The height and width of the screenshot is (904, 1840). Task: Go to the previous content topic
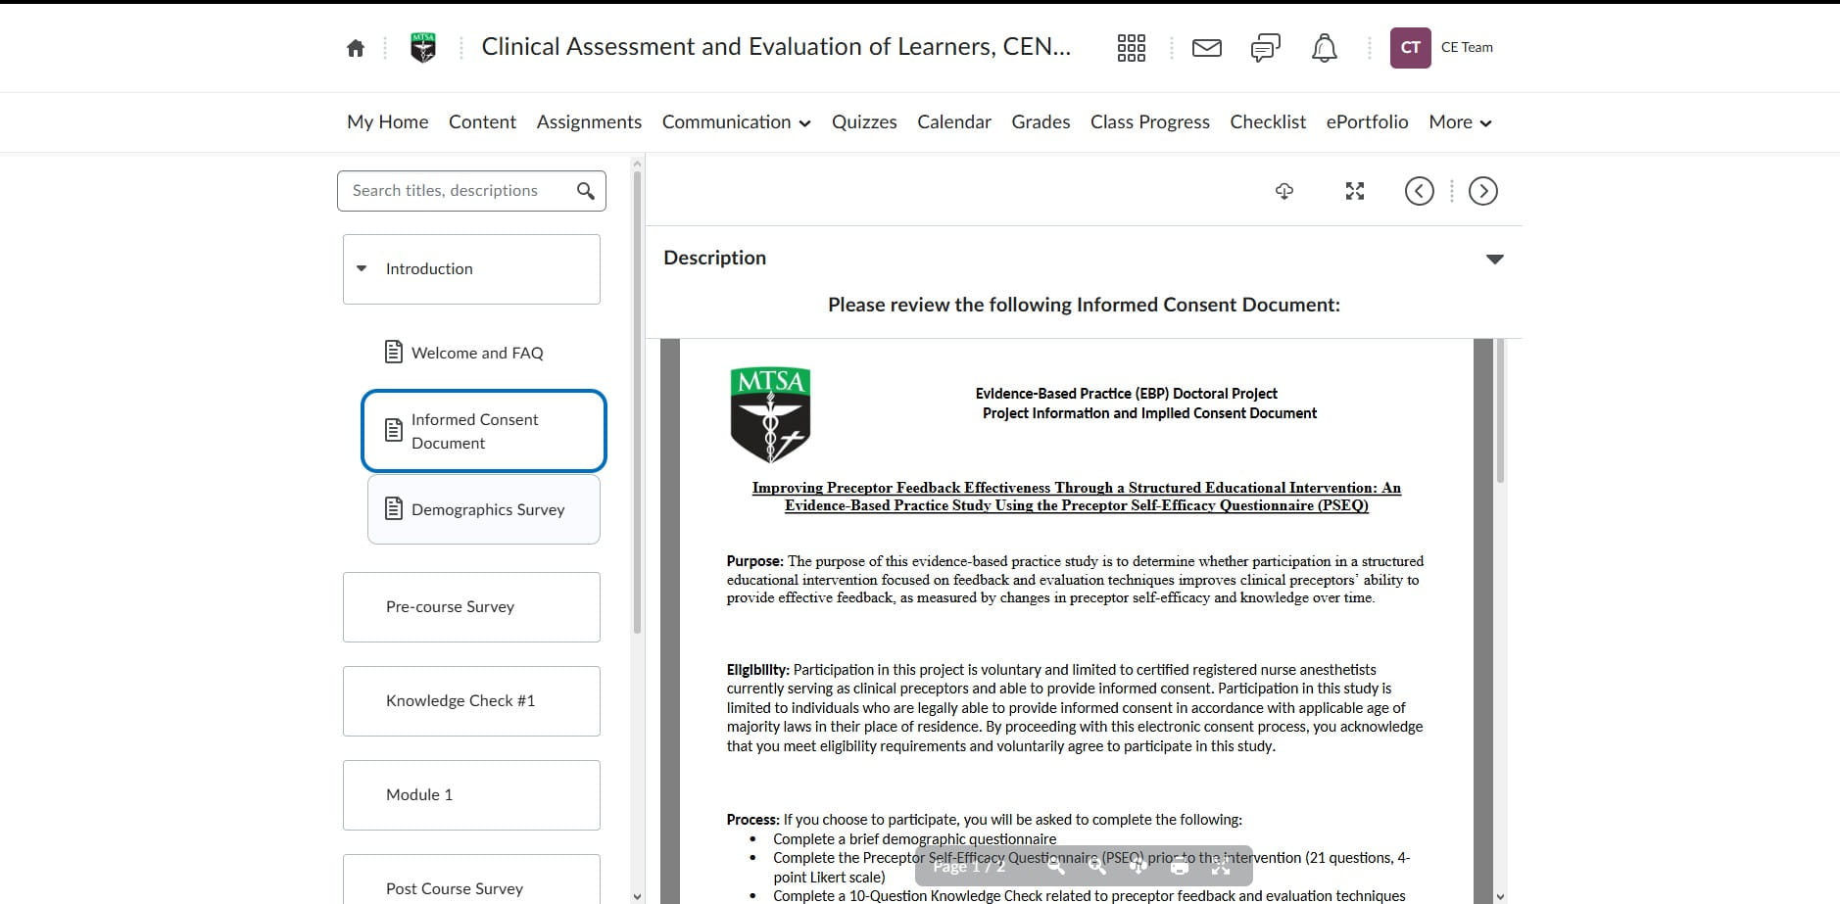click(x=1420, y=191)
